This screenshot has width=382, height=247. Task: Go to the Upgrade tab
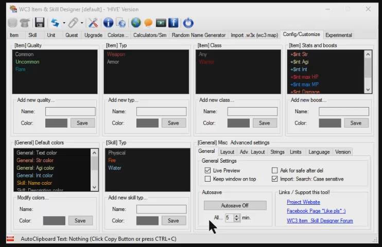[93, 35]
